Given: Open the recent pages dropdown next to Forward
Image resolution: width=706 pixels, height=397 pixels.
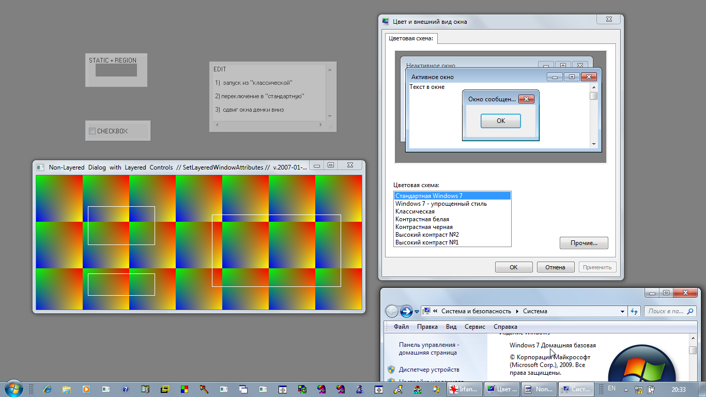Looking at the screenshot, I should pos(417,312).
